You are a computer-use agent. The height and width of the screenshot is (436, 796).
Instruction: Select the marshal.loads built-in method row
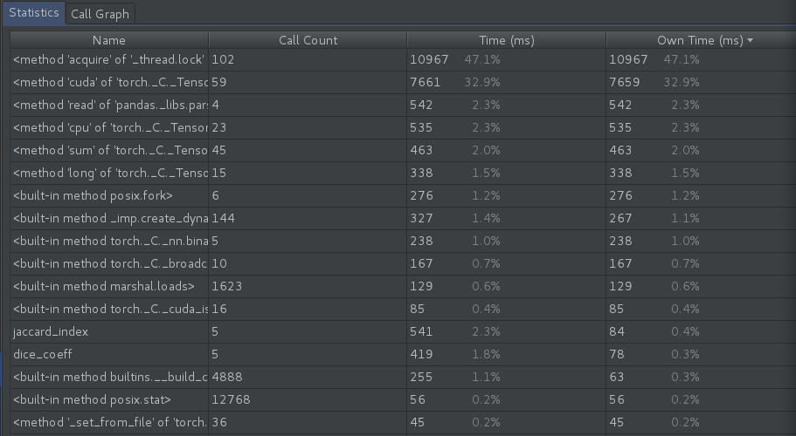point(103,286)
